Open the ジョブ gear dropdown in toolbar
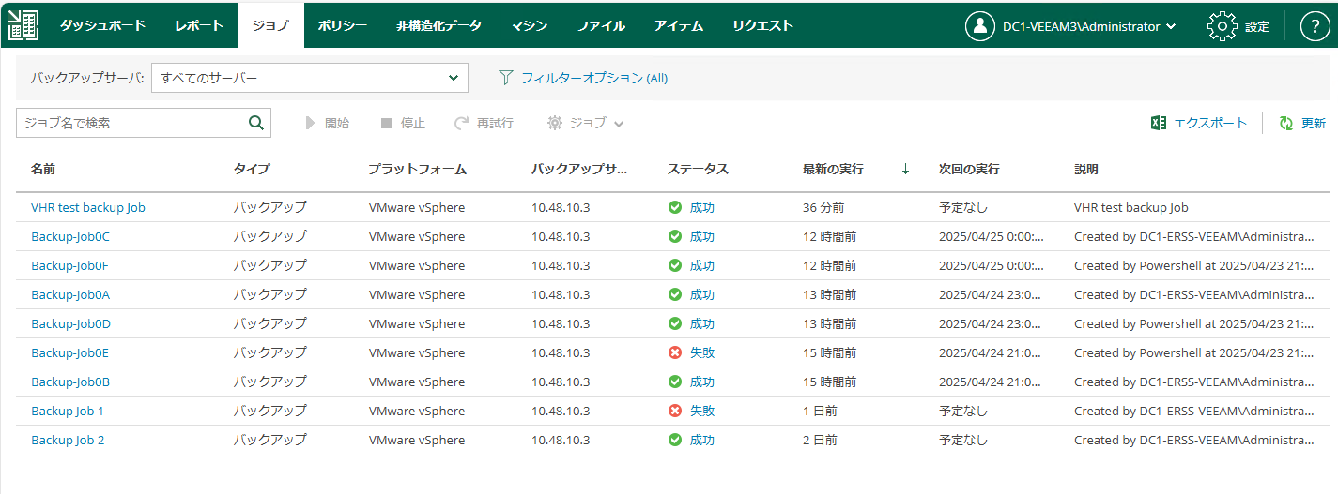Viewport: 1338px width, 494px height. [585, 123]
